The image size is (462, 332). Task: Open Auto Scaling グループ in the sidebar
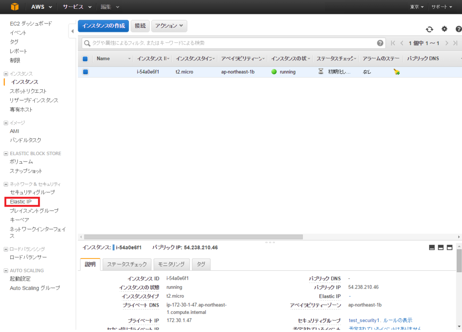[35, 288]
